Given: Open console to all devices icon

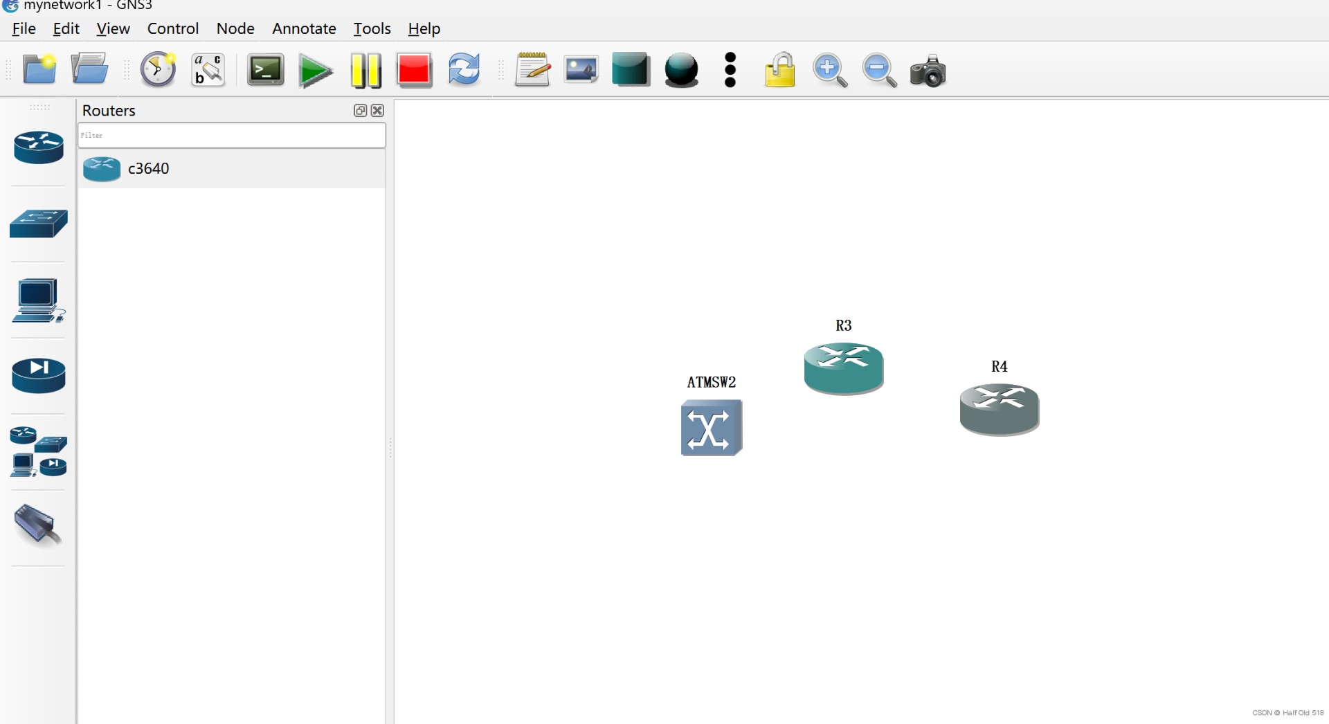Looking at the screenshot, I should coord(266,70).
